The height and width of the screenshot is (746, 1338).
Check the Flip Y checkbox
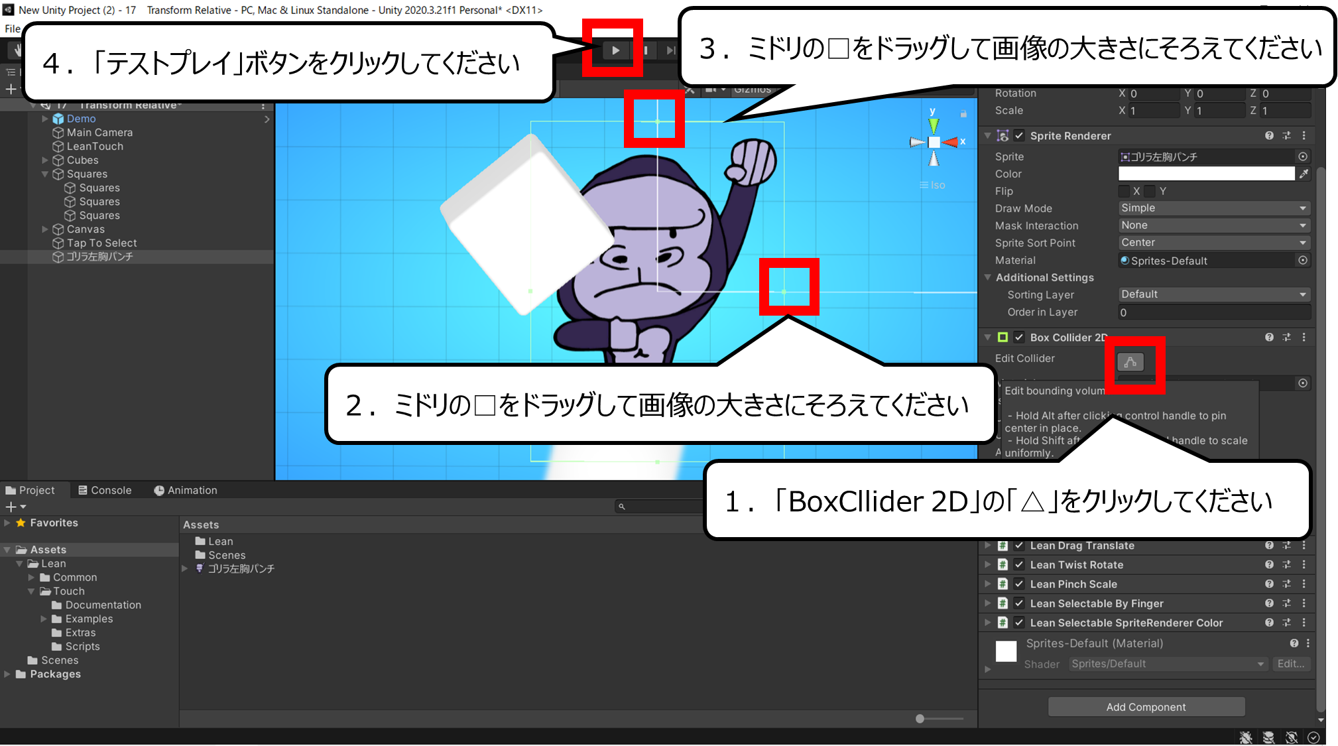click(x=1150, y=191)
